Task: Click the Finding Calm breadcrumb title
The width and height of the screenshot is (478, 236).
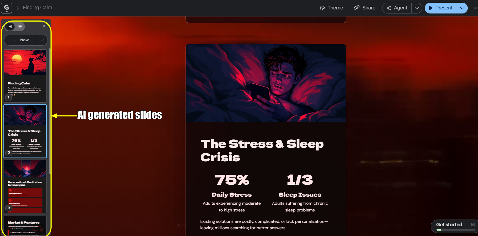Action: (38, 8)
